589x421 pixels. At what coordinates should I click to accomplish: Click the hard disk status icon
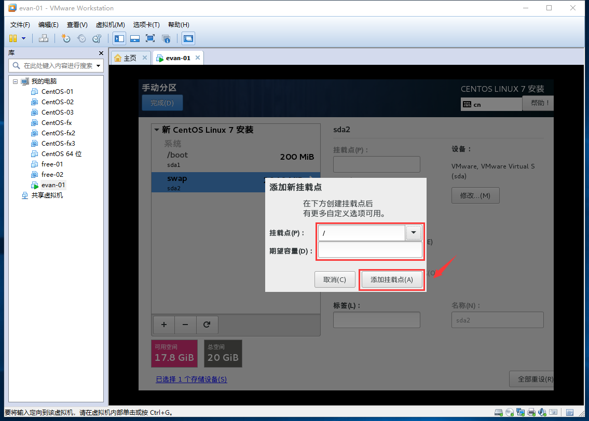tap(499, 412)
